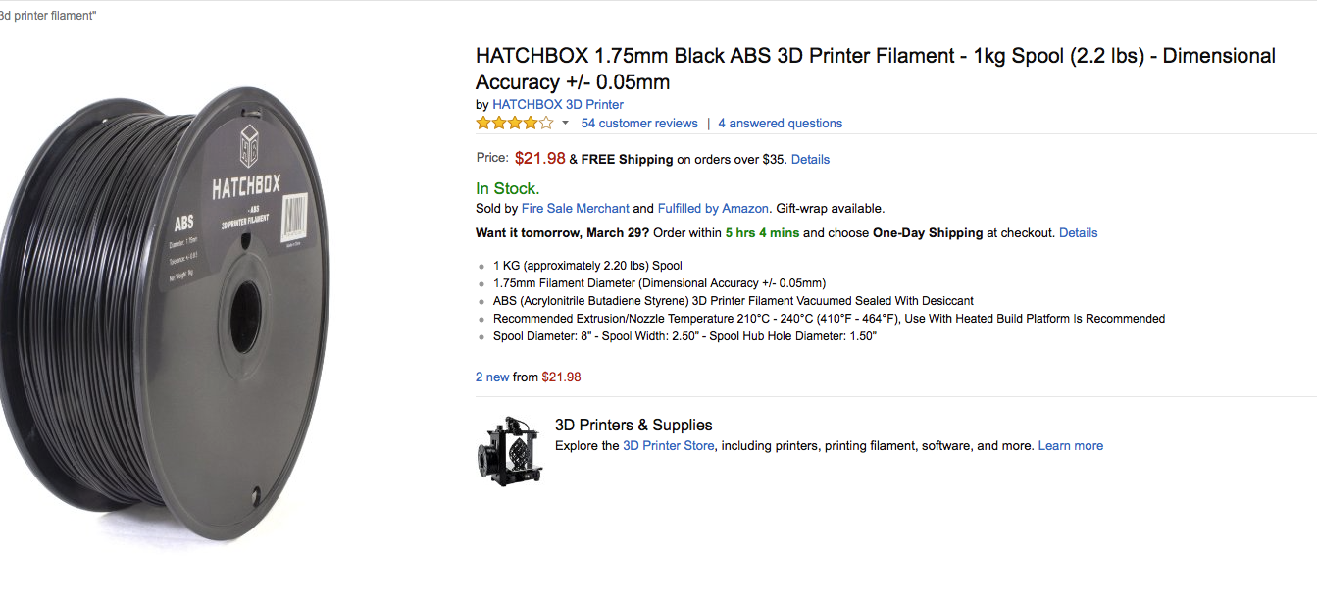The height and width of the screenshot is (603, 1317).
Task: Visit the HATCHBOX 3D Printer brand link
Action: pyautogui.click(x=558, y=104)
